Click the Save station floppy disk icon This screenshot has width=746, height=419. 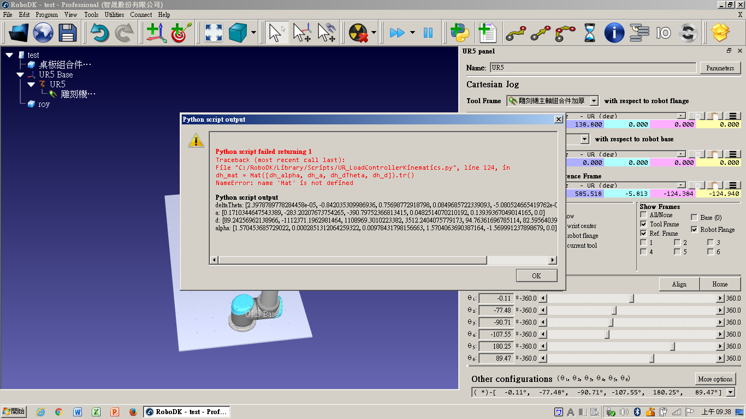68,33
